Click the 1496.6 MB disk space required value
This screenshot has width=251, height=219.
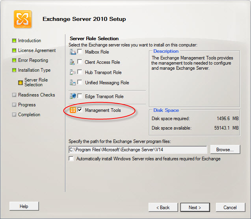pos(228,119)
